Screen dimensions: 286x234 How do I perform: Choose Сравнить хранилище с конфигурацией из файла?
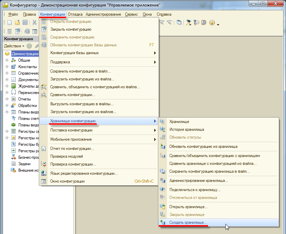pos(219,164)
